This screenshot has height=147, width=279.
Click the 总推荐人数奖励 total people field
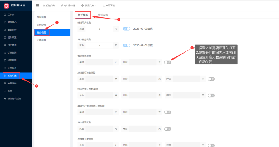point(99,145)
